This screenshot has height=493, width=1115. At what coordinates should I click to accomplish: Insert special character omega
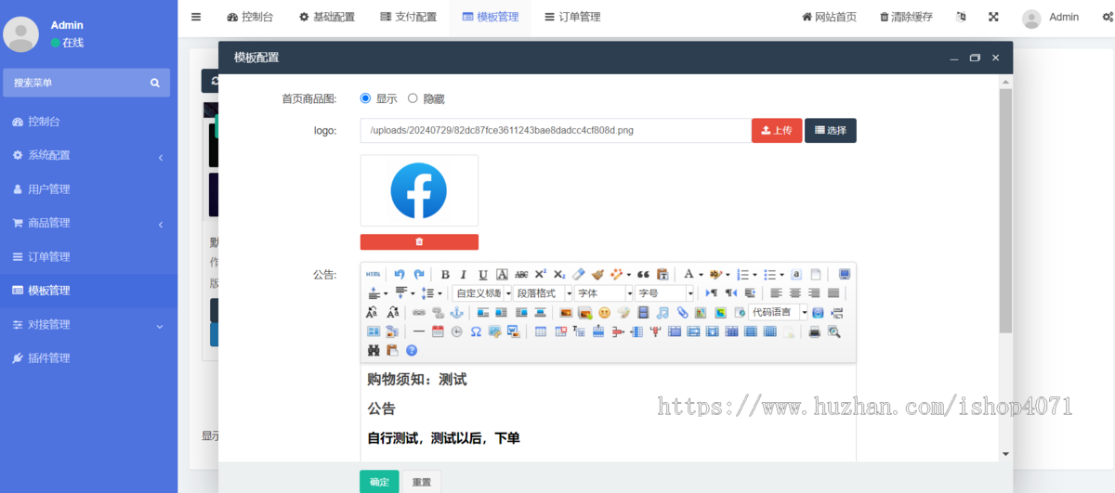pos(476,331)
